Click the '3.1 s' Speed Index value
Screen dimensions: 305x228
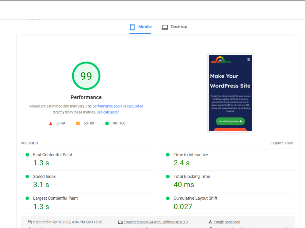point(41,185)
